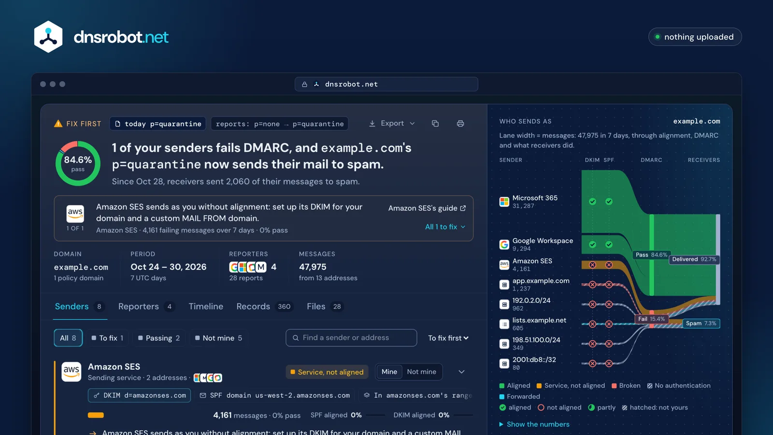Image resolution: width=773 pixels, height=435 pixels.
Task: Click the print icon in the toolbar
Action: [x=460, y=124]
